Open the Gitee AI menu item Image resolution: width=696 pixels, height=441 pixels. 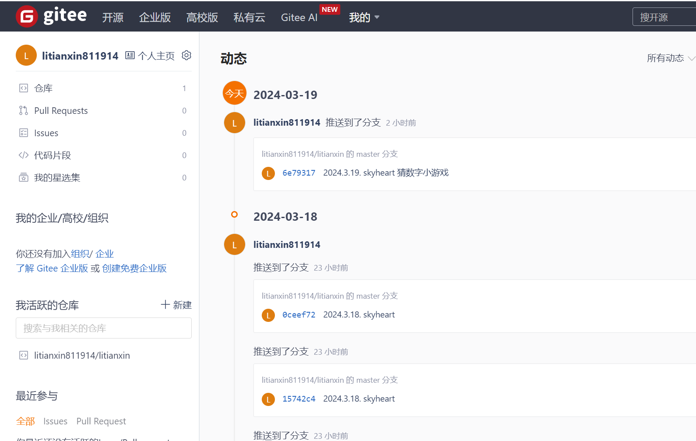coord(299,17)
